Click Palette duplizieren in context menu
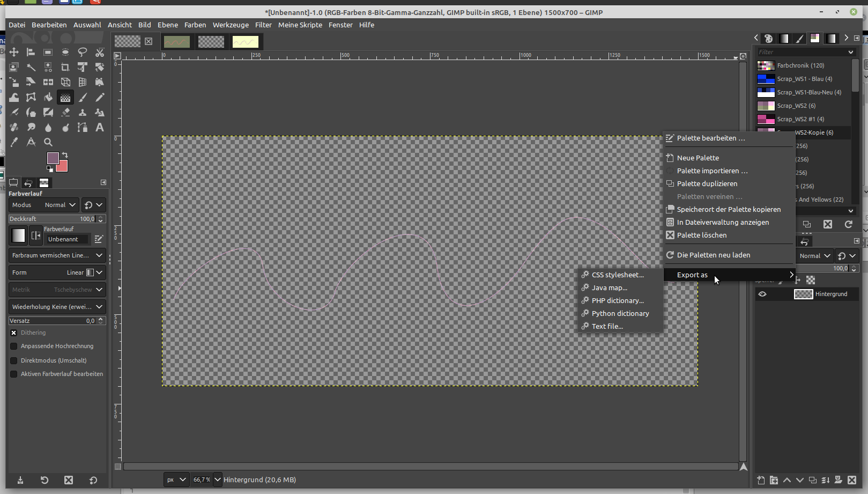Image resolution: width=868 pixels, height=494 pixels. 707,183
